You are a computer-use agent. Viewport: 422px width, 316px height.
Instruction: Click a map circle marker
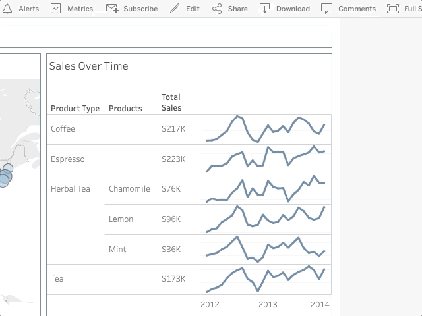point(4,178)
